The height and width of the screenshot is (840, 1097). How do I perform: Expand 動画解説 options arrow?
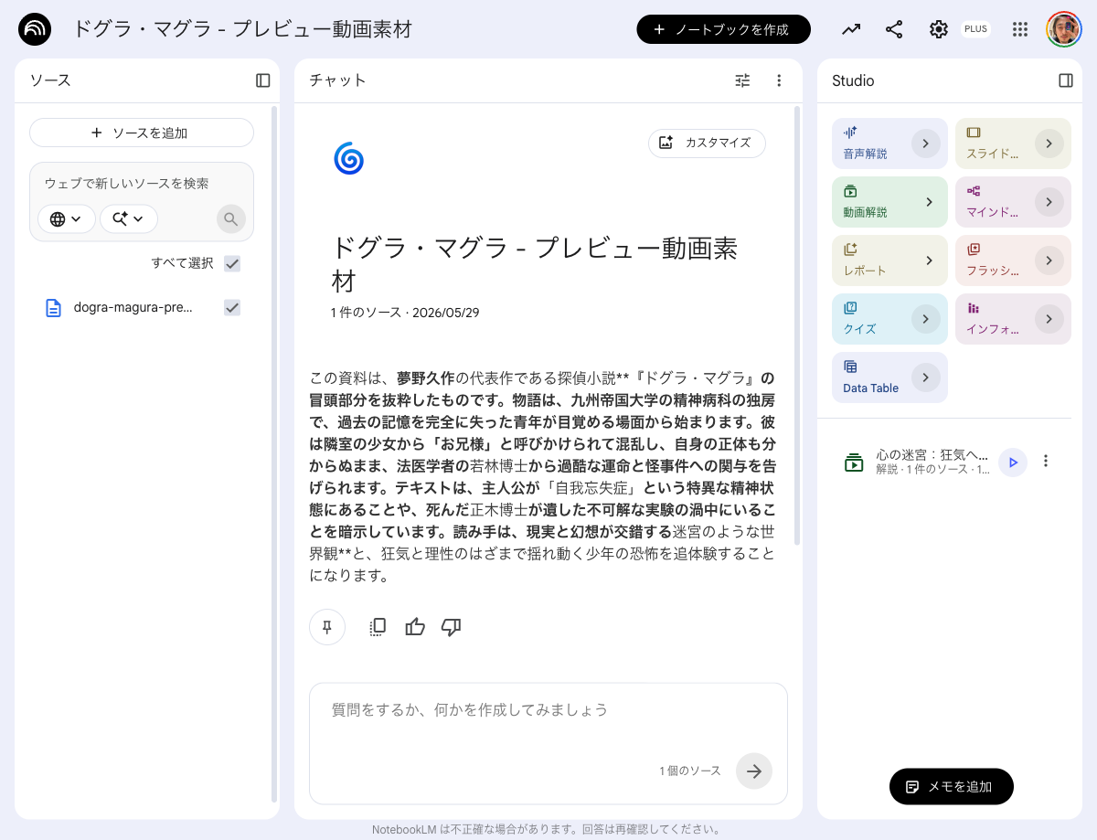929,202
